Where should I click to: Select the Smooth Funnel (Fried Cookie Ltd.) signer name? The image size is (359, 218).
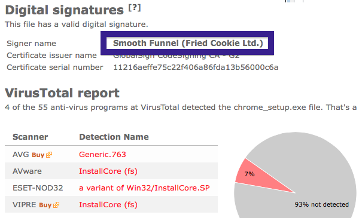188,43
